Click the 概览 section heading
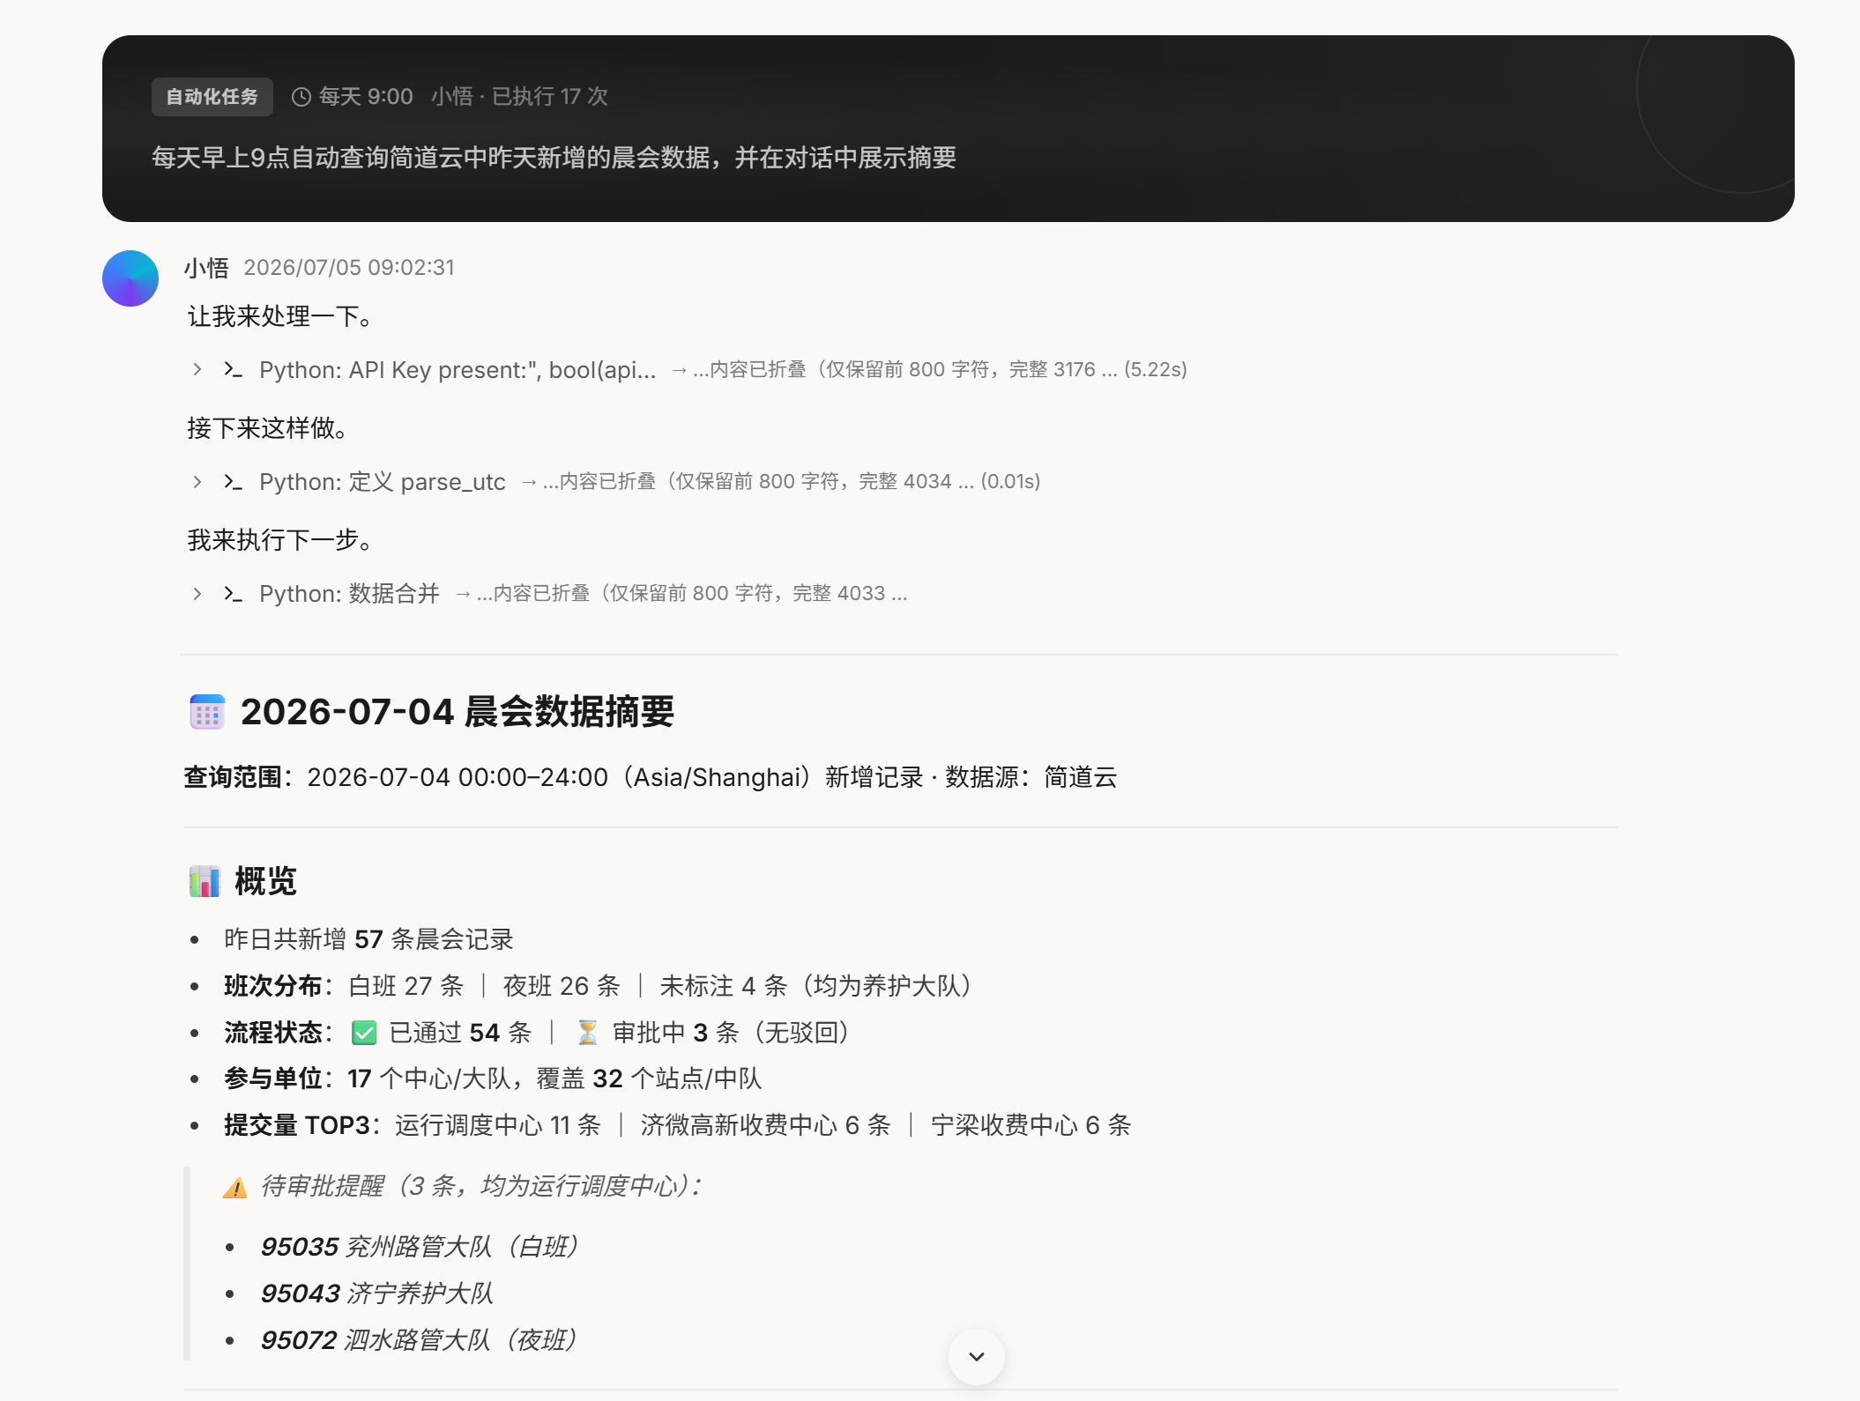Viewport: 1860px width, 1401px height. click(x=265, y=881)
